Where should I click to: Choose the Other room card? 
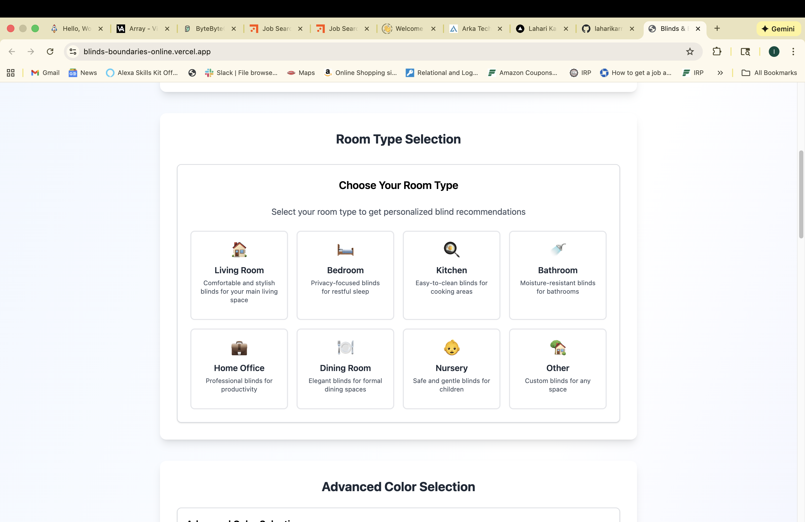tap(557, 369)
